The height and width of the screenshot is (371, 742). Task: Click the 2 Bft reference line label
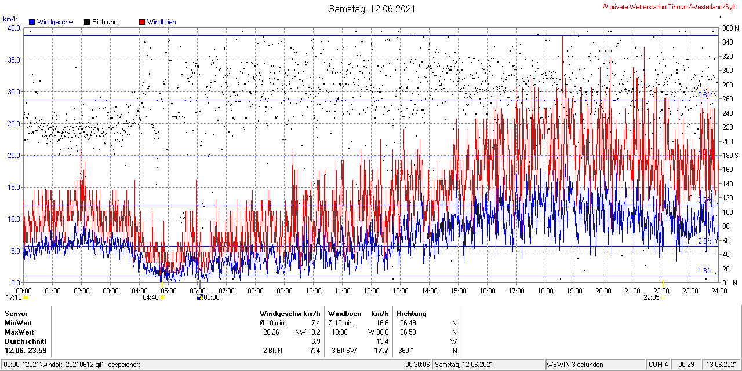704,241
